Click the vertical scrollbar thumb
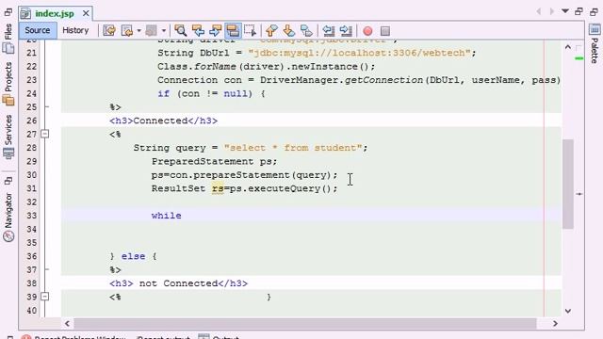 568,184
